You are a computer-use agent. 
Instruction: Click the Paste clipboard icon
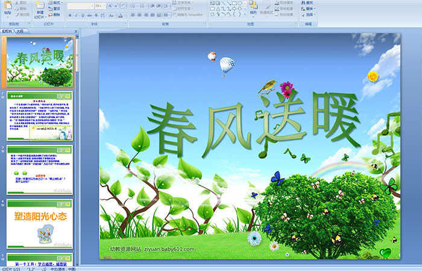[x=8, y=5]
